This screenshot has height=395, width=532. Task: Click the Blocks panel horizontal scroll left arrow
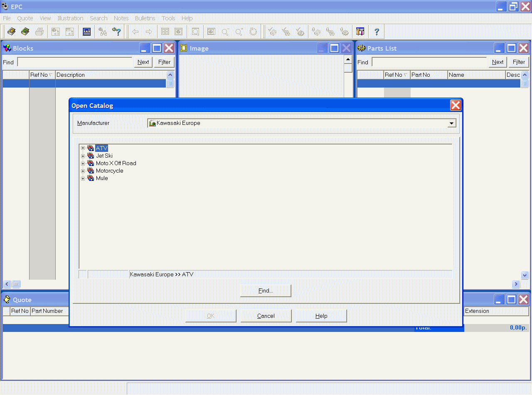(7, 284)
